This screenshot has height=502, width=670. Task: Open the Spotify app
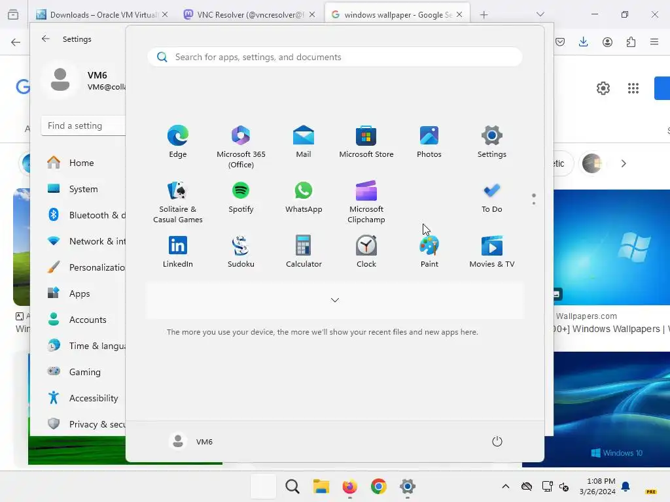tap(241, 197)
